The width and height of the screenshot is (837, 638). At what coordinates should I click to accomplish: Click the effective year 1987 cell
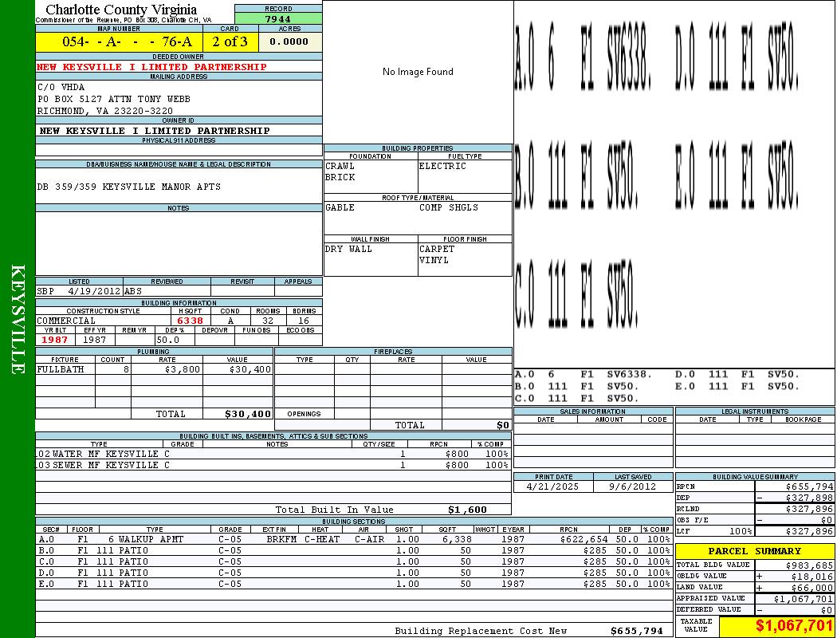pos(95,340)
